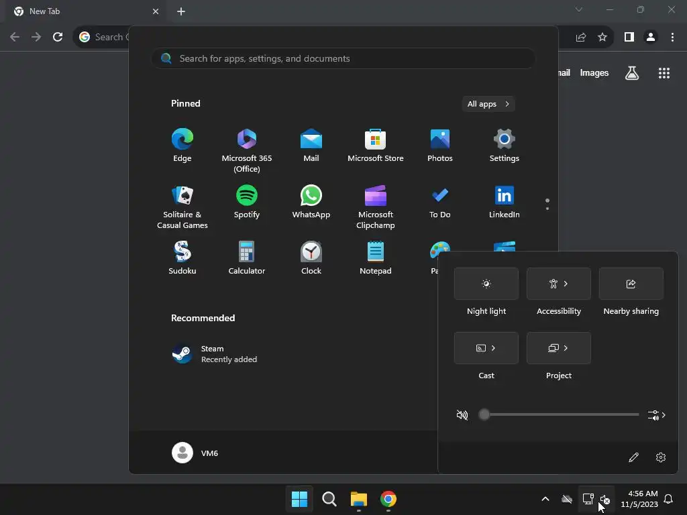Switch to Chrome from the taskbar
This screenshot has height=515, width=687.
(x=388, y=499)
